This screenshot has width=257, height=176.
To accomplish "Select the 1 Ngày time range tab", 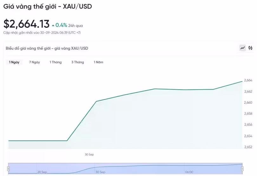I will [x=14, y=62].
